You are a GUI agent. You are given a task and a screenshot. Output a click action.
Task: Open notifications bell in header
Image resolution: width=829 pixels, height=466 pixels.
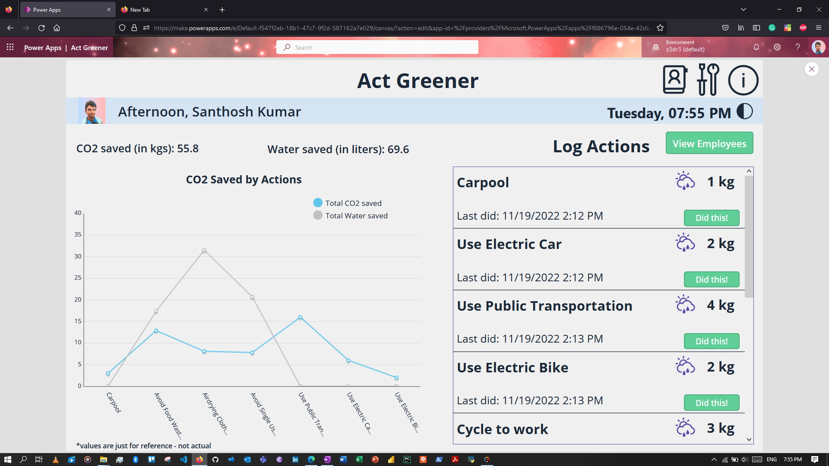[756, 47]
